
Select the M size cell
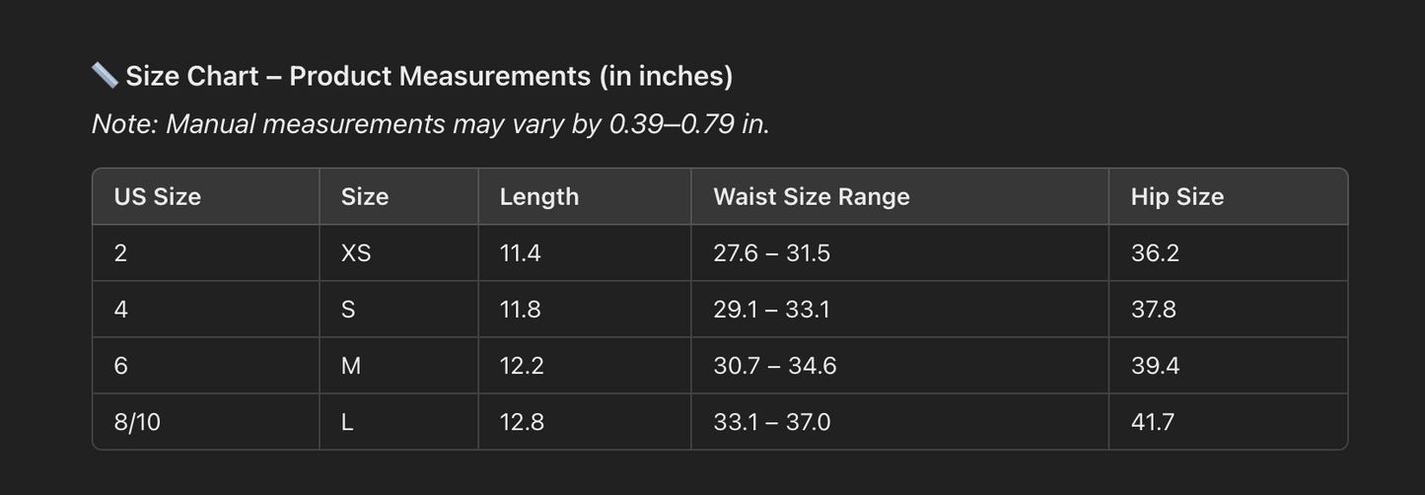[x=351, y=366]
